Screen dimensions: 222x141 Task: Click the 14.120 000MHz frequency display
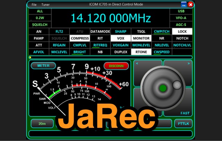point(111,18)
